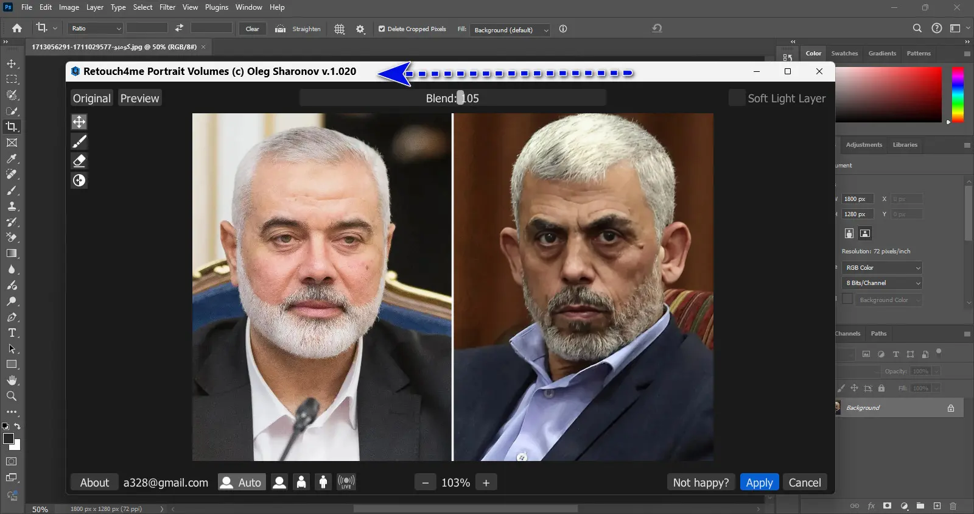The height and width of the screenshot is (514, 974).
Task: Toggle Quick Mask mode icon
Action: pyautogui.click(x=12, y=462)
